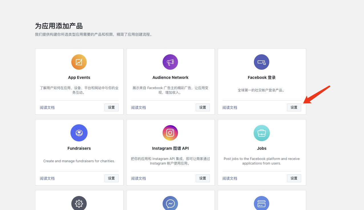The height and width of the screenshot is (210, 364).
Task: Click the Instagram 图谱 API description text
Action: click(x=170, y=161)
